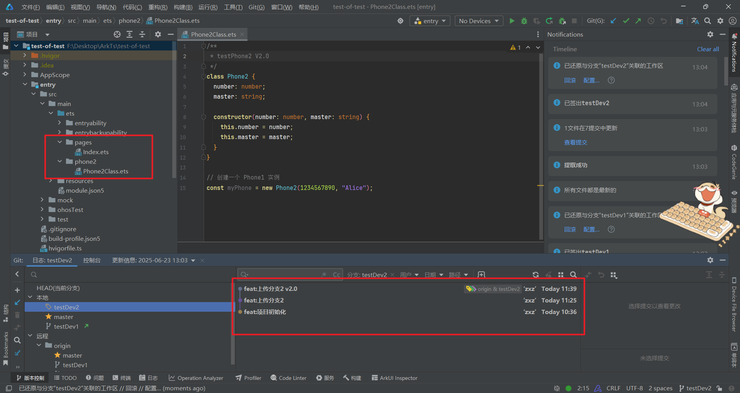Toggle case-sensitive Cc in Git log search
Screen dimensions: 740x393
pyautogui.click(x=336, y=275)
